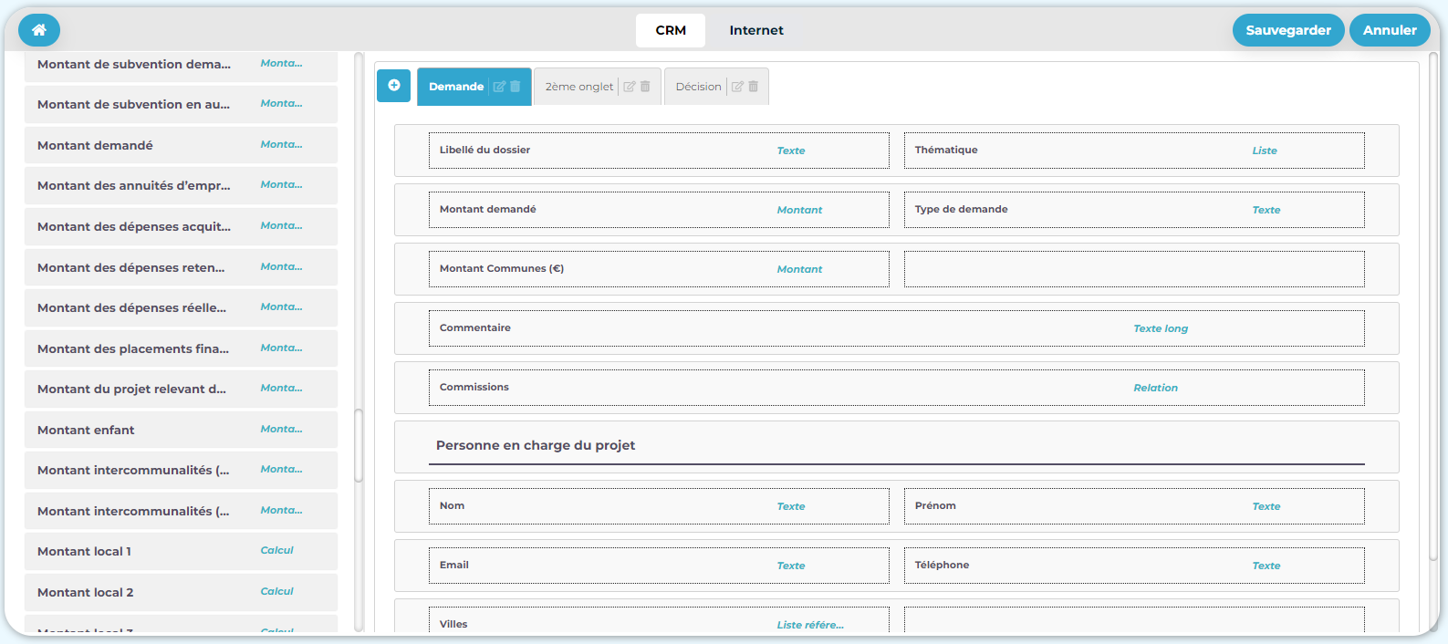
Task: Edit the Demande tab name
Action: click(x=499, y=87)
